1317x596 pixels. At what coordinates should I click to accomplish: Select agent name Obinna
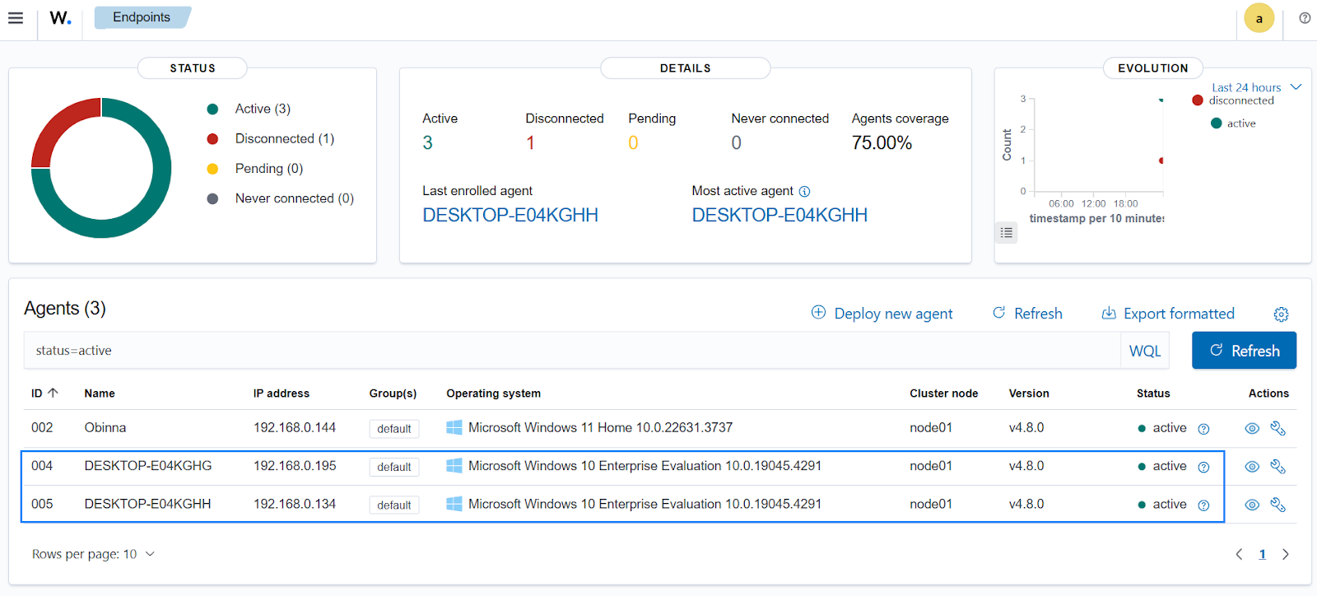105,428
